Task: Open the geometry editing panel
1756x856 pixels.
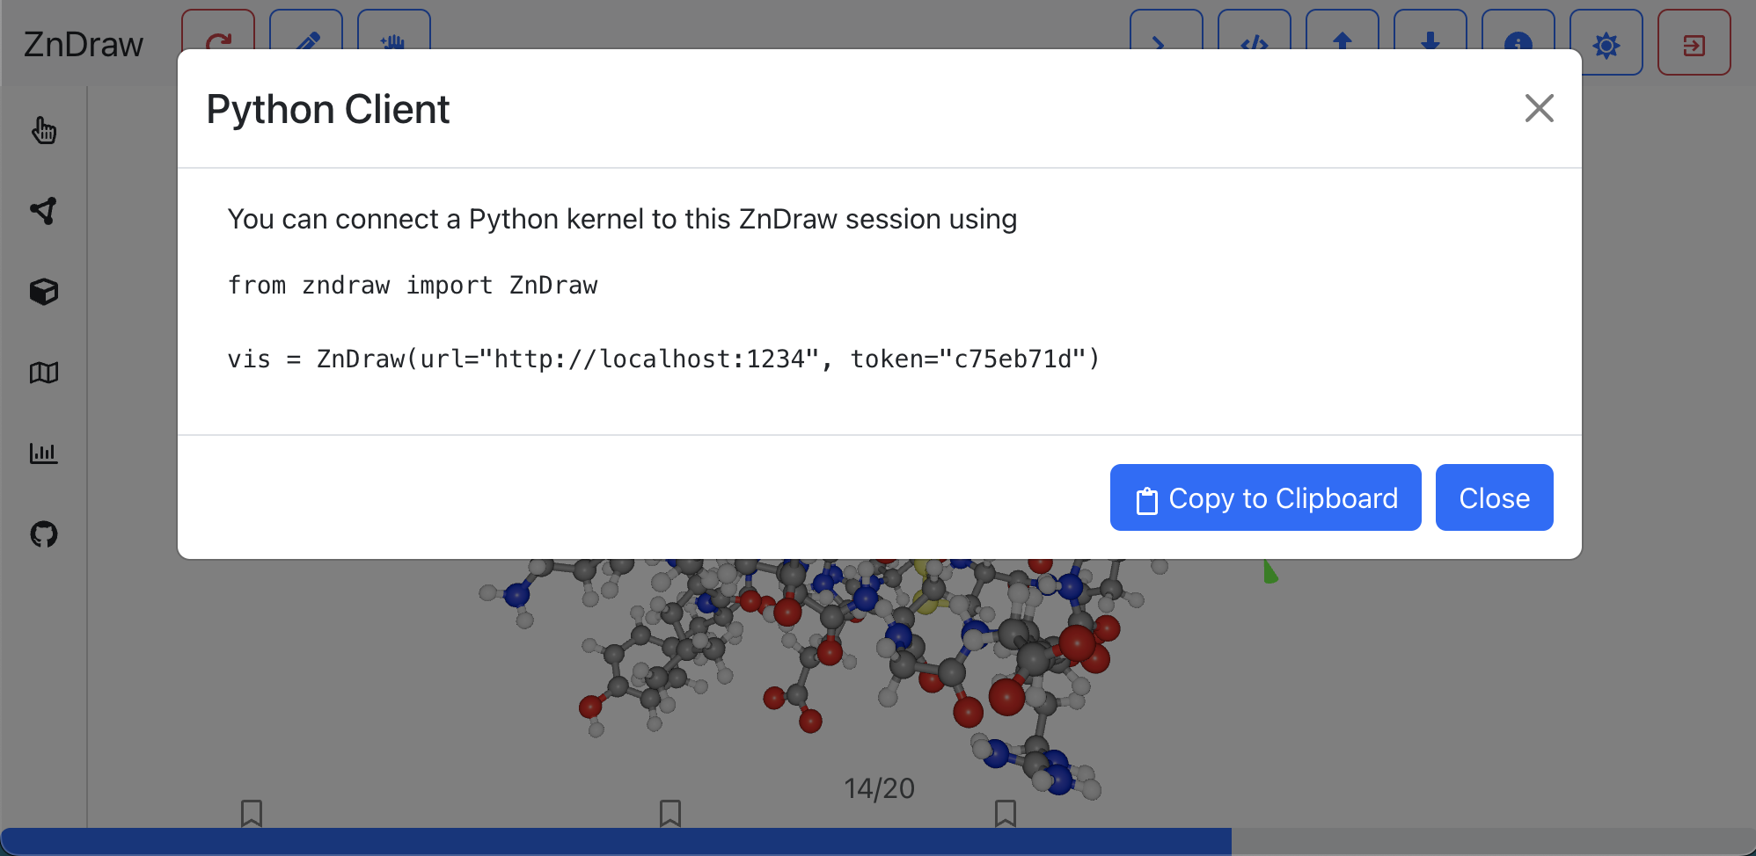Action: click(43, 211)
